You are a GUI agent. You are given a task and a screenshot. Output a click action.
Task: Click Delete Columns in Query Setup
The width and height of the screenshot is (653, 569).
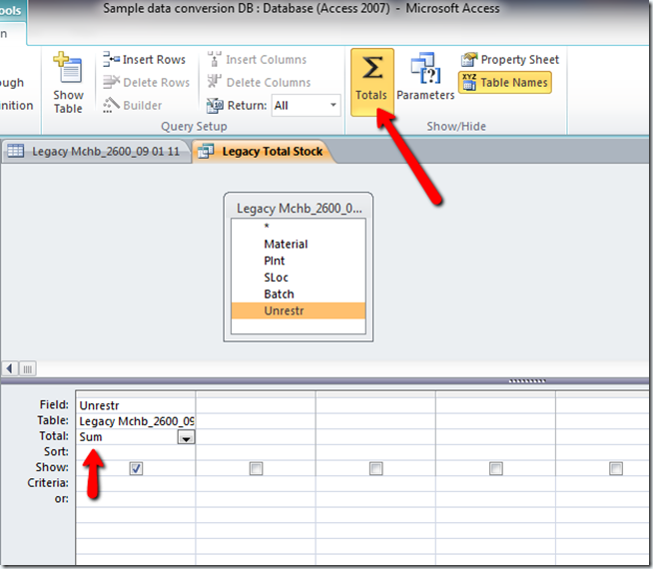(259, 83)
